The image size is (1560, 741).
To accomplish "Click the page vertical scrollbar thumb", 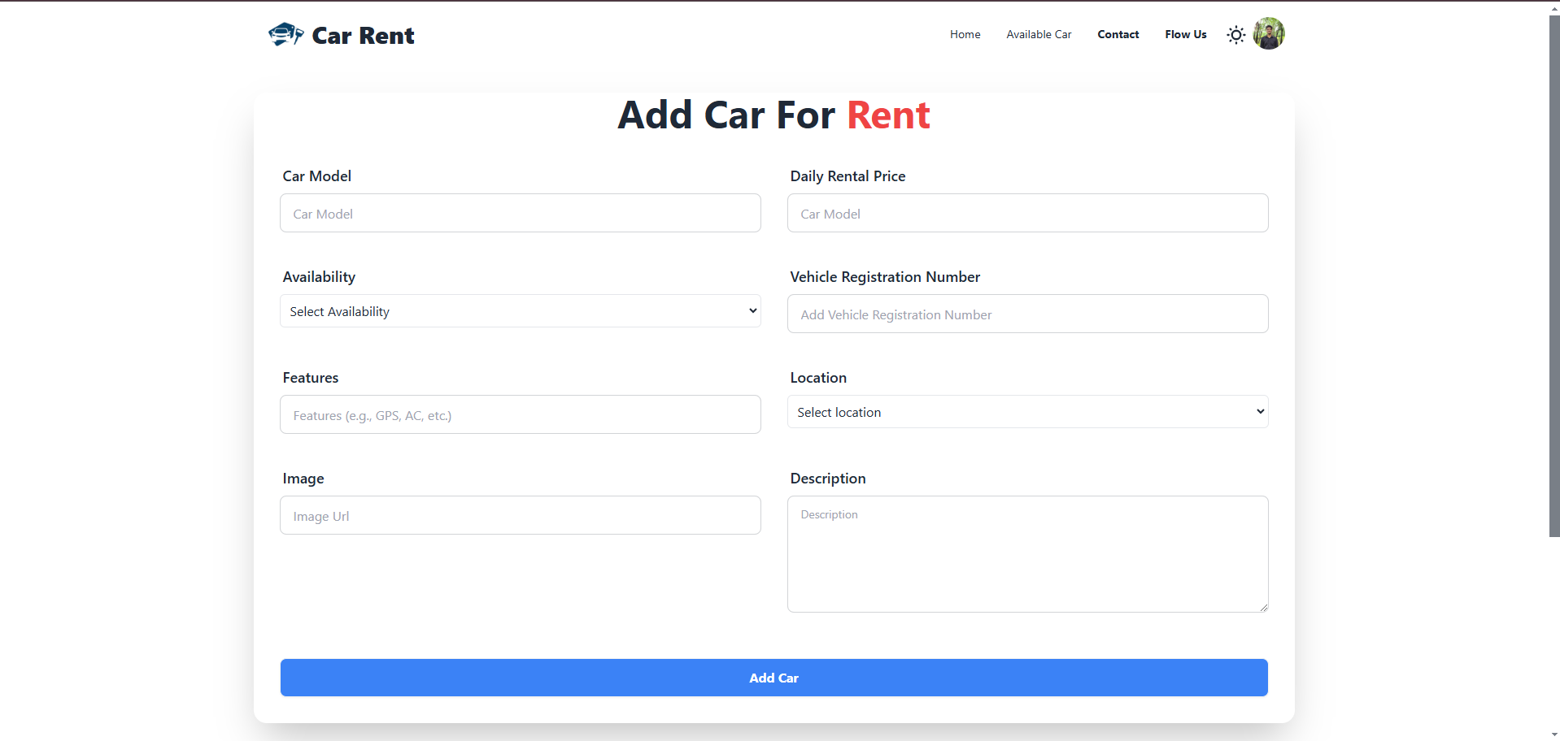I will [1554, 276].
